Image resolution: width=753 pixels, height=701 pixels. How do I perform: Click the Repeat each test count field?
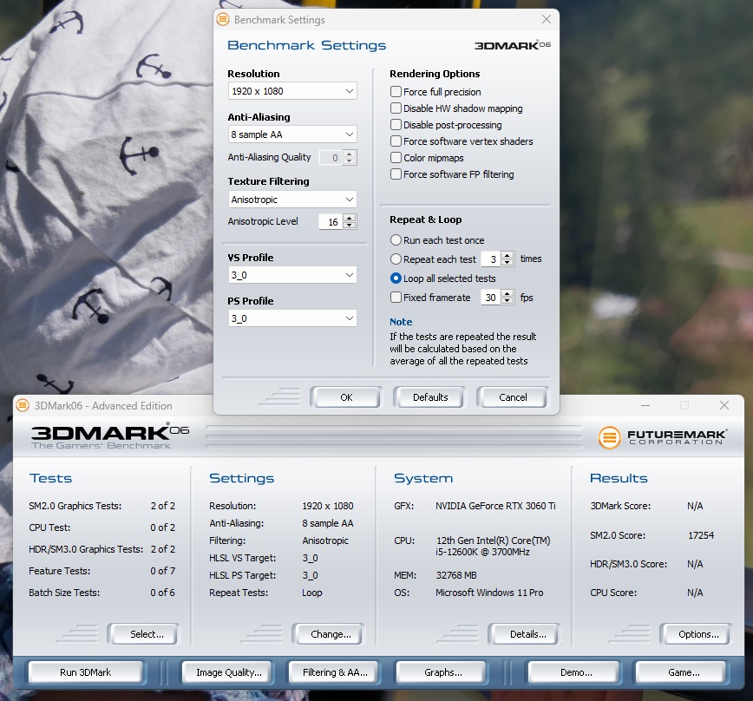491,259
